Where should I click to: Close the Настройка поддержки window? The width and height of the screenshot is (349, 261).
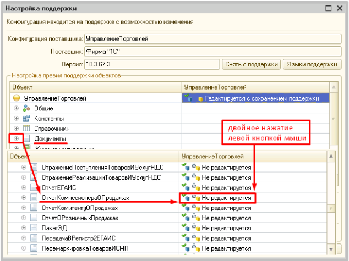point(340,8)
